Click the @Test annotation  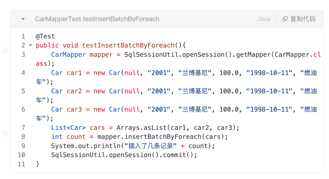pyautogui.click(x=45, y=36)
